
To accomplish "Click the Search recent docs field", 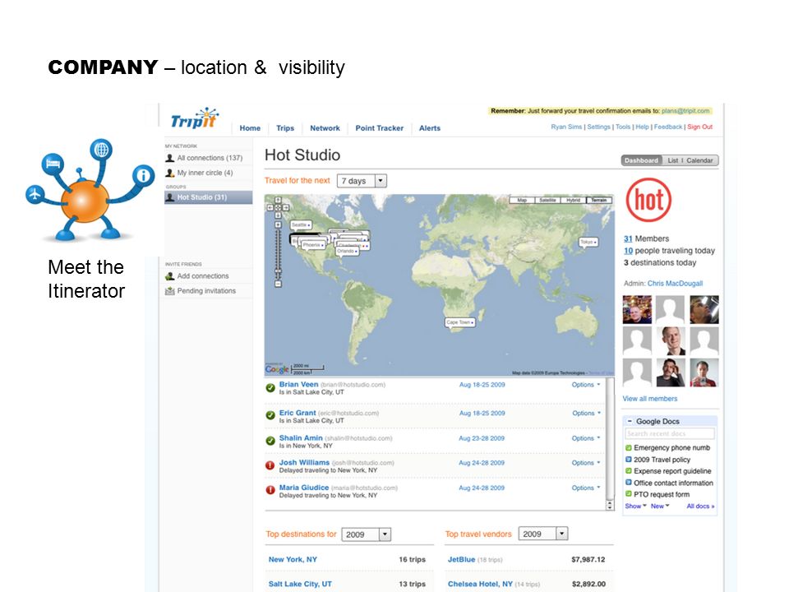I will click(x=670, y=433).
